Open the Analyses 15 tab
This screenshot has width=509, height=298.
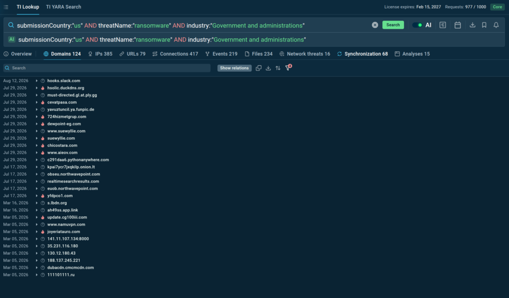pos(412,54)
